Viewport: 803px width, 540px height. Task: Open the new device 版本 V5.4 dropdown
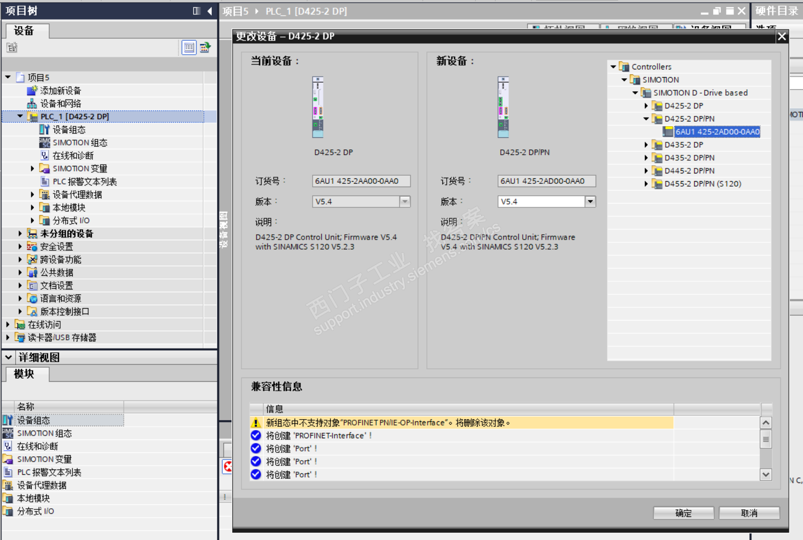pos(590,202)
